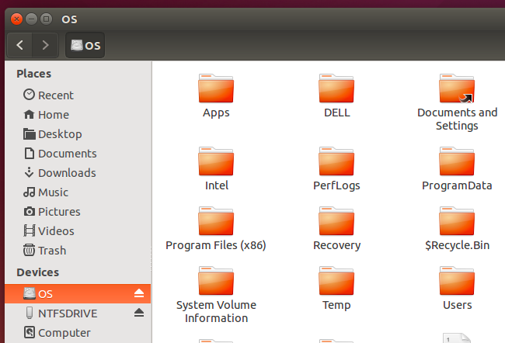This screenshot has width=505, height=343.
Task: Open Trash from the sidebar
Action: coord(52,250)
